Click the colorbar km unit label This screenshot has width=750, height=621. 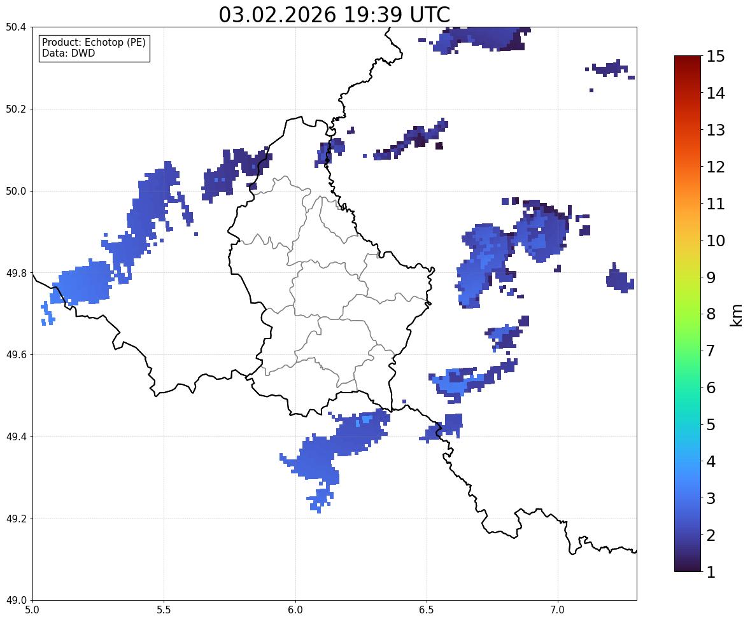737,315
